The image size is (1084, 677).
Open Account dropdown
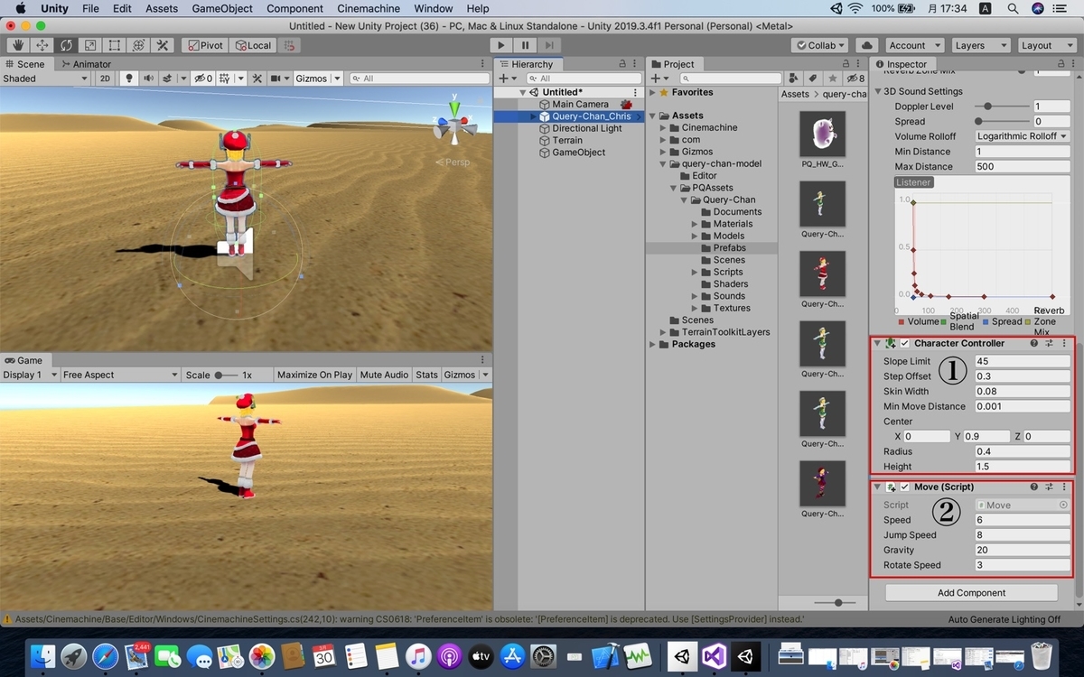point(914,45)
